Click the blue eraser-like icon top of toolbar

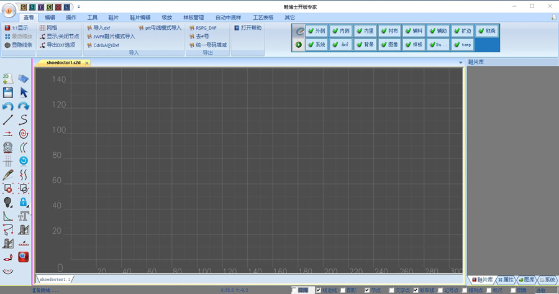click(x=24, y=78)
